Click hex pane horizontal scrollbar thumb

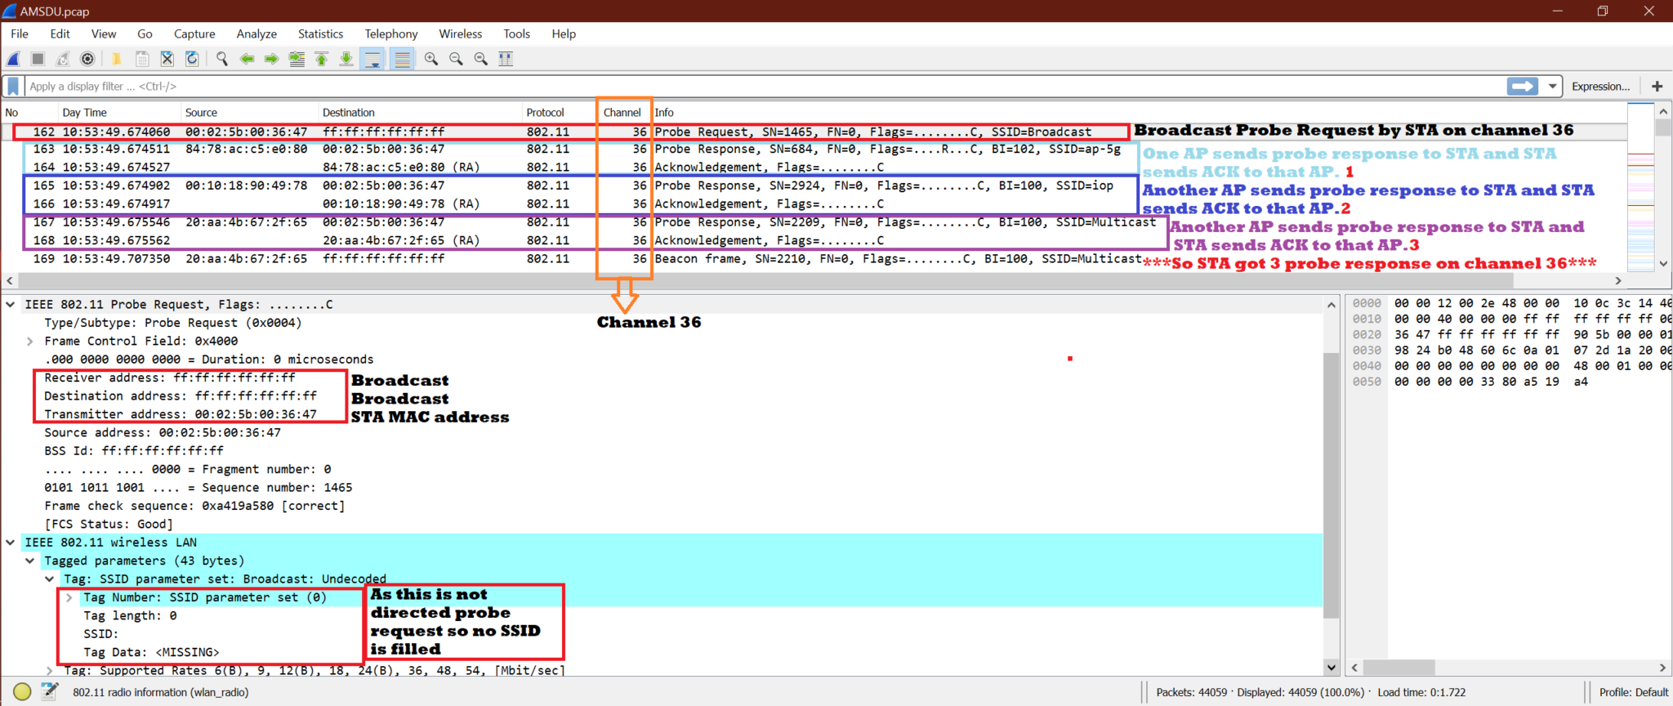[1399, 668]
